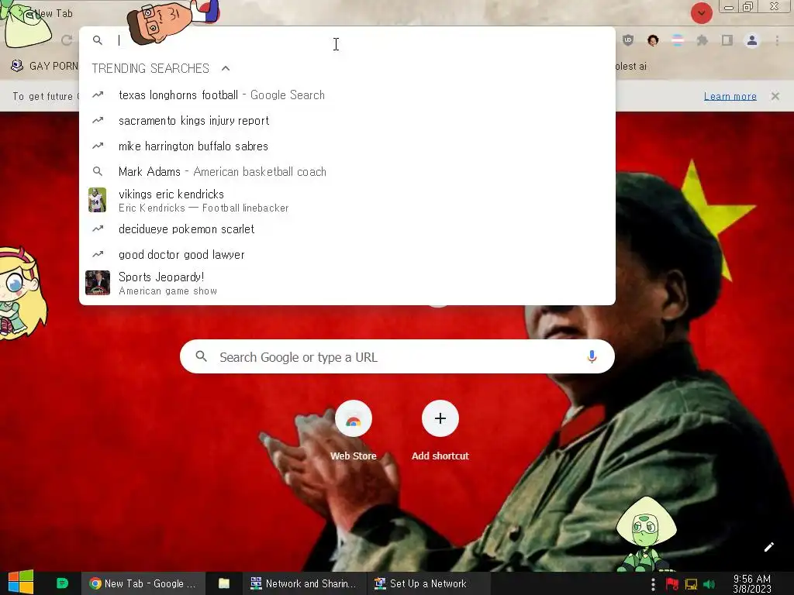The image size is (794, 595).
Task: Click the magnifier icon in the address bar dropdown
Action: (98, 40)
